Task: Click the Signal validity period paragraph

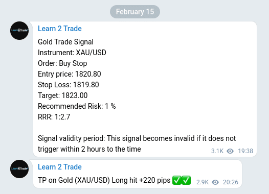Action: pyautogui.click(x=137, y=143)
